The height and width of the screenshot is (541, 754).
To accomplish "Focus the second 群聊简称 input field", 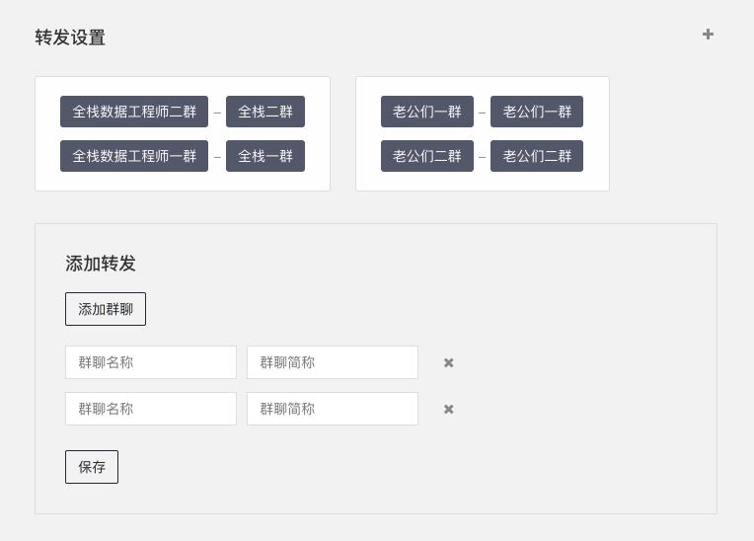I will (333, 409).
